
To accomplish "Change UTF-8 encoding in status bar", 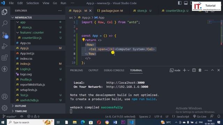I will click(x=158, y=117).
